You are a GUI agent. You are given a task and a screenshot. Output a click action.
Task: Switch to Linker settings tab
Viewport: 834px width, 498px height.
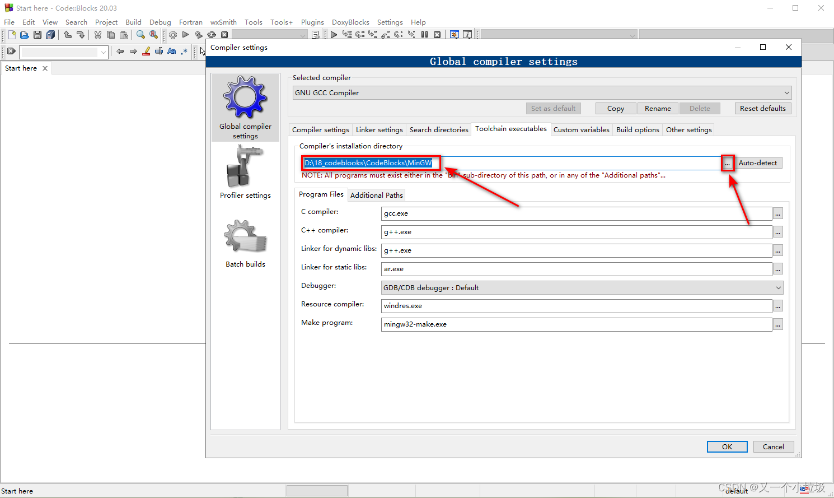coord(379,129)
